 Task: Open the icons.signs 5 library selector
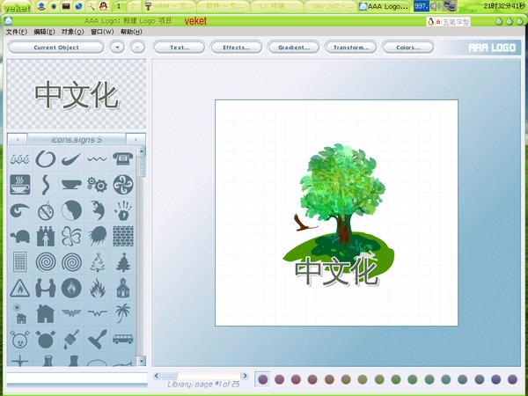click(76, 139)
